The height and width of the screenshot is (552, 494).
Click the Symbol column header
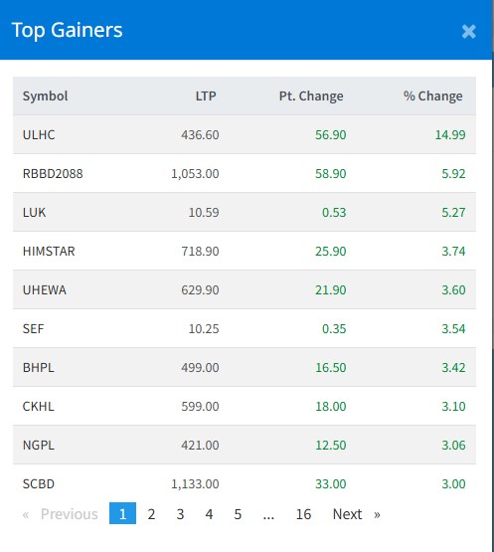pyautogui.click(x=46, y=96)
